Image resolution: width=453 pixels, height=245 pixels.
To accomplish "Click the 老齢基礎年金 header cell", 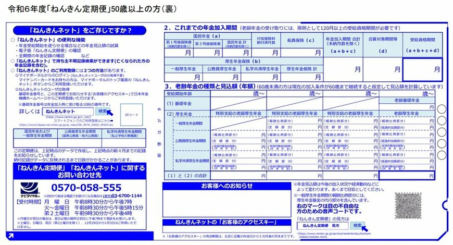I will pyautogui.click(x=407, y=101).
